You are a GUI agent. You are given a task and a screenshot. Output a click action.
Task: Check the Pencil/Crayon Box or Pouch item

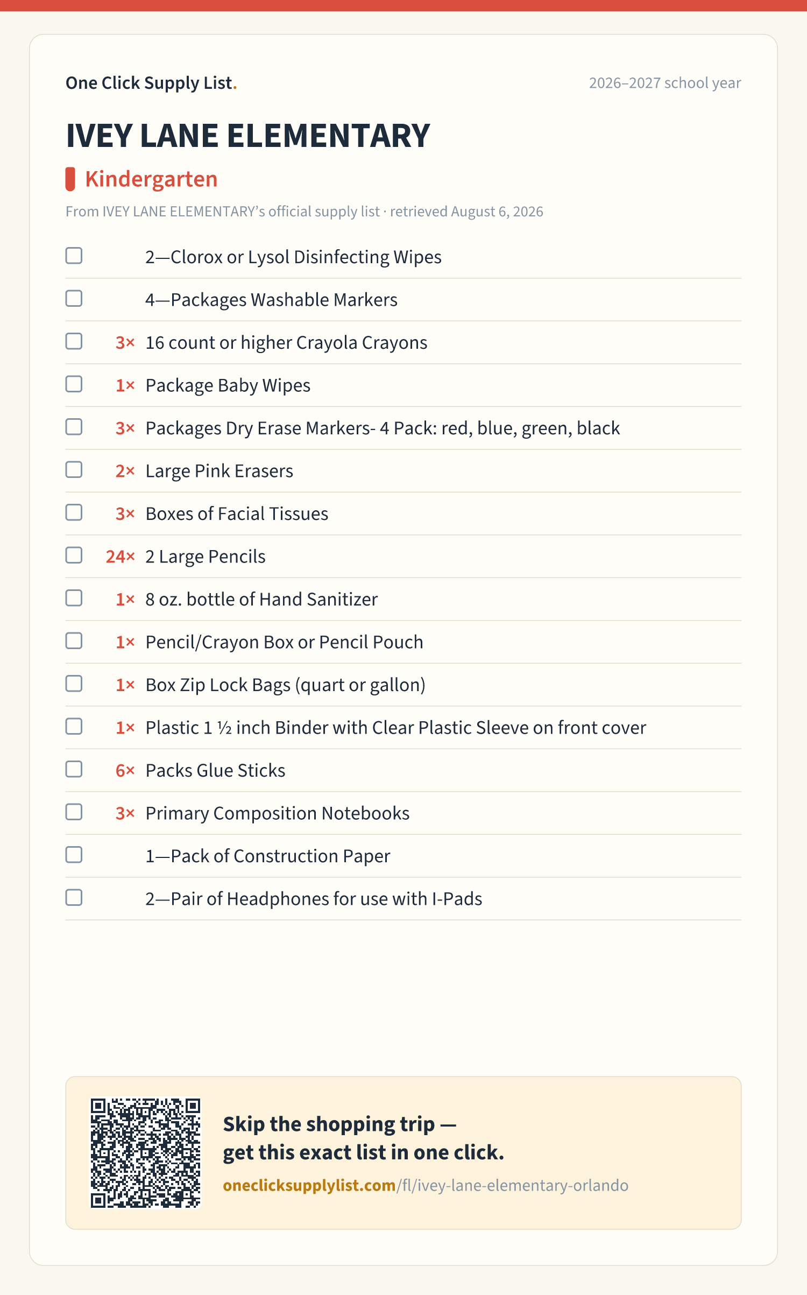tap(74, 641)
